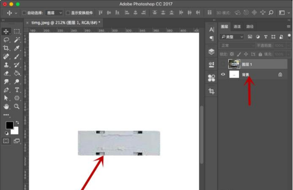293x190 pixels.
Task: Select the 图层 1 layer thumbnail
Action: tap(234, 64)
